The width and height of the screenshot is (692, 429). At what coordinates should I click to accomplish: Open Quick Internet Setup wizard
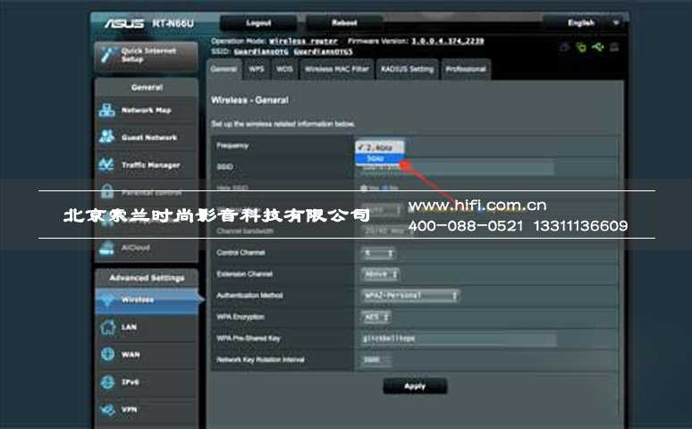(x=146, y=56)
